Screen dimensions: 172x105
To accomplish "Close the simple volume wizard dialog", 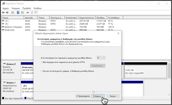I will [118, 33].
